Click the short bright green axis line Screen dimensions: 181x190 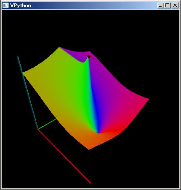tap(47, 124)
